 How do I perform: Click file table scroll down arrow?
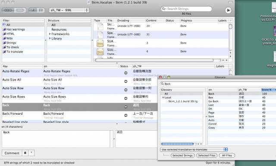[230, 56]
